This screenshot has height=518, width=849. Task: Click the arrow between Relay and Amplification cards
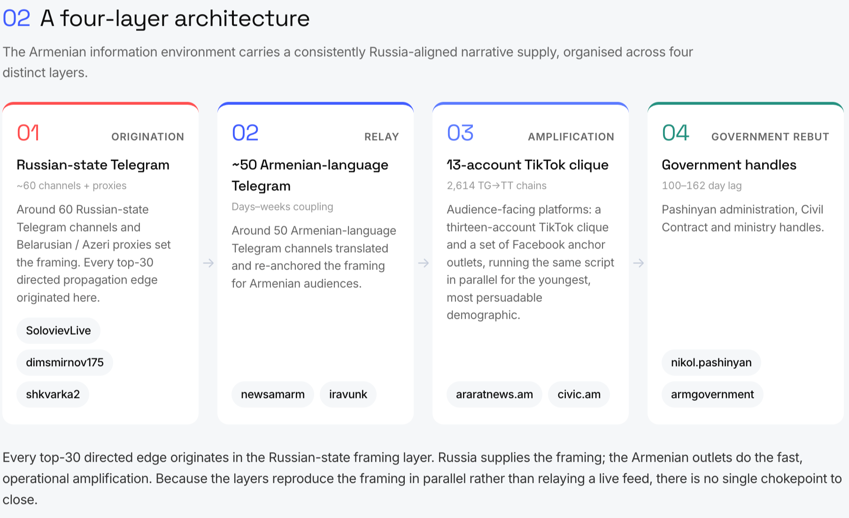pos(423,263)
